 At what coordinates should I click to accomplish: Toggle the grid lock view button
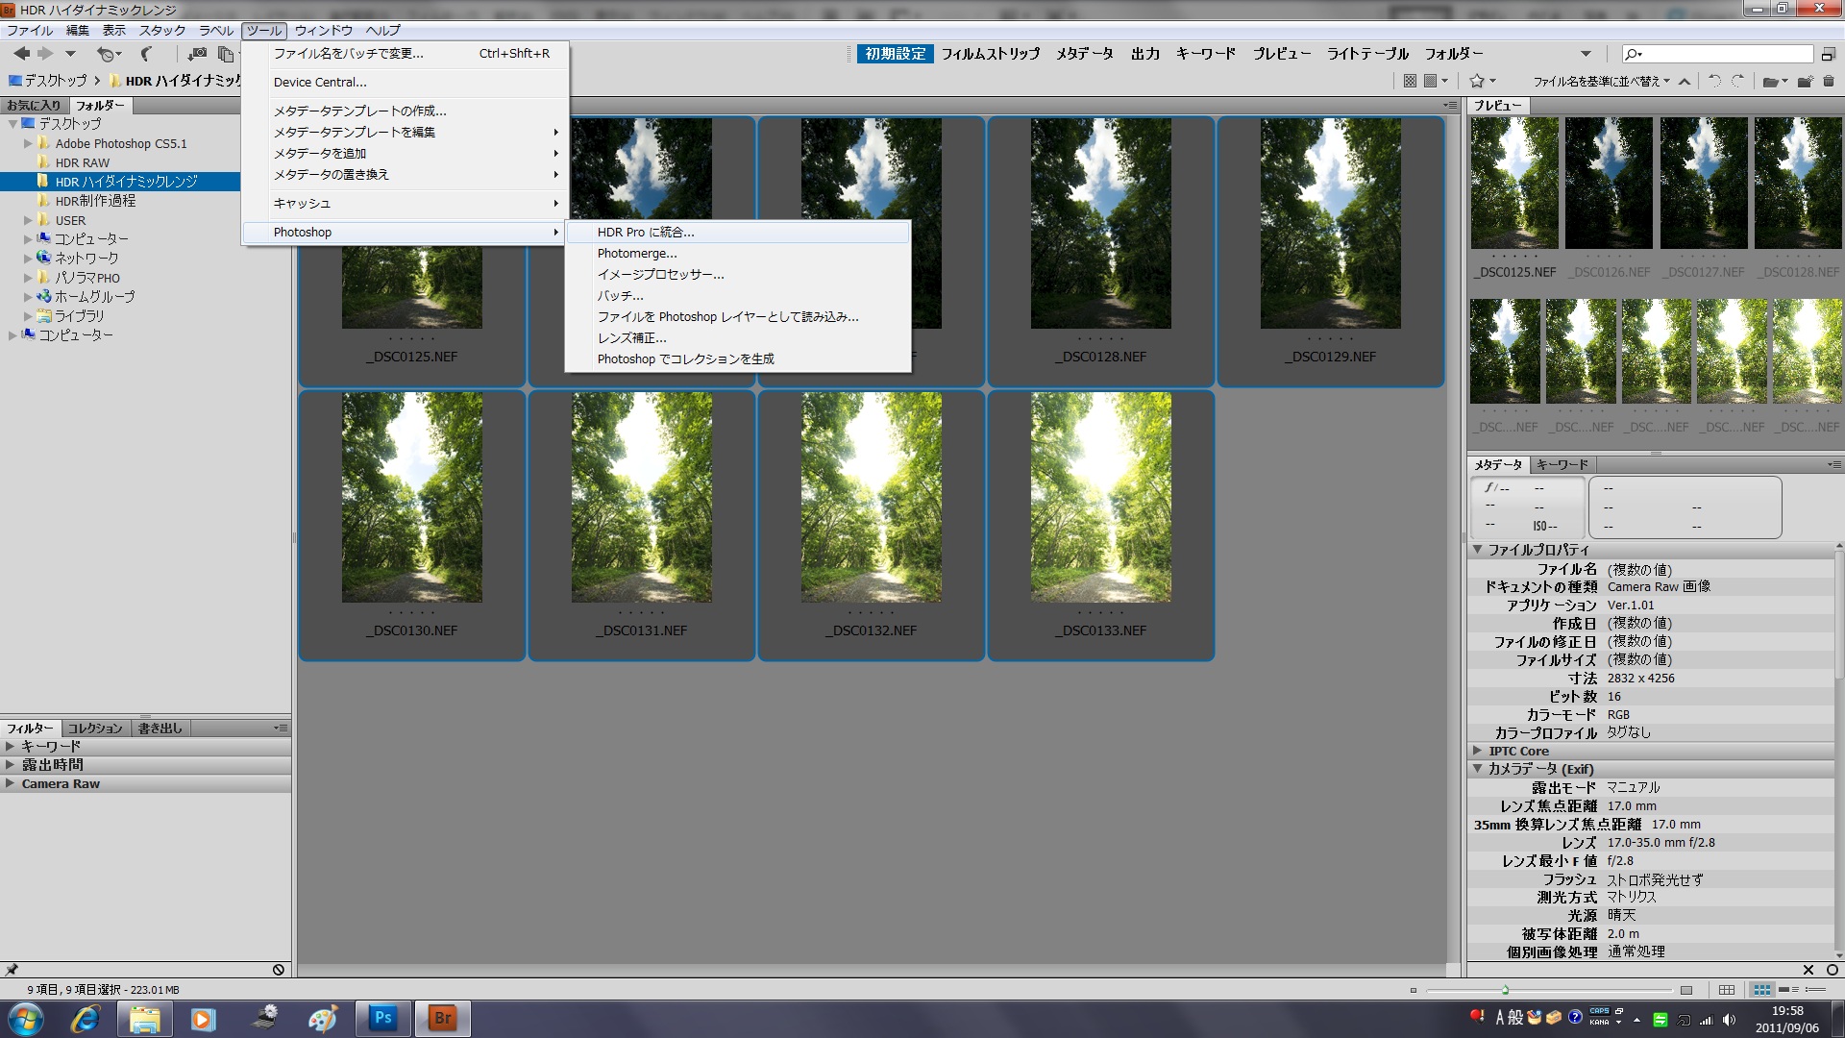pos(1727,990)
